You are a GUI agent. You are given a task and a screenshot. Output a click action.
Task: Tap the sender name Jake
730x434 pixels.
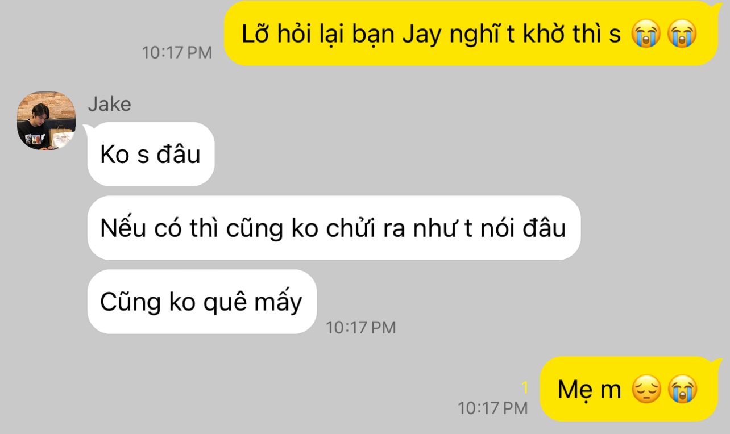110,104
